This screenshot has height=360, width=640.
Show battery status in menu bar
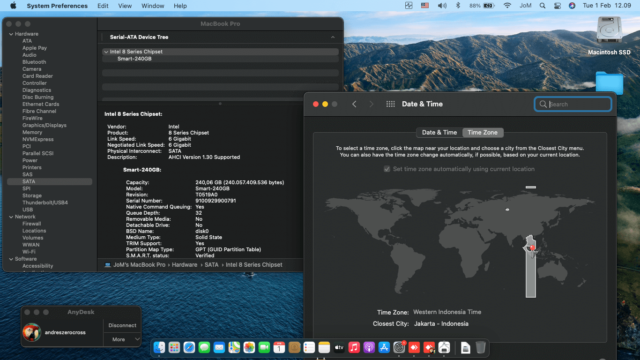coord(482,6)
